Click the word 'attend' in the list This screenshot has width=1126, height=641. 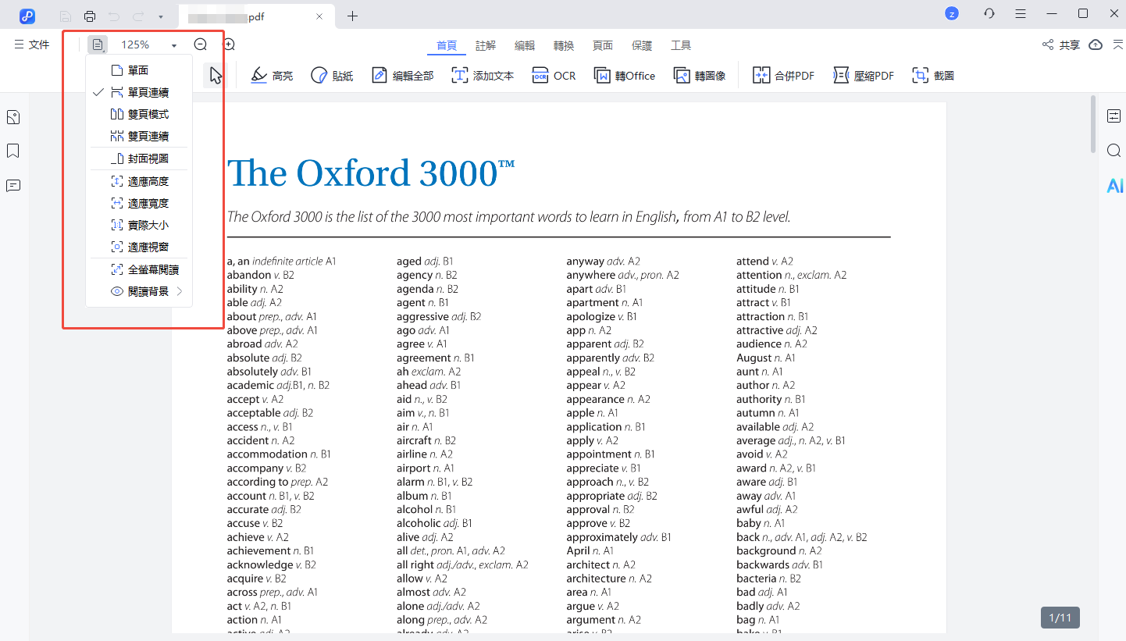[x=752, y=261]
